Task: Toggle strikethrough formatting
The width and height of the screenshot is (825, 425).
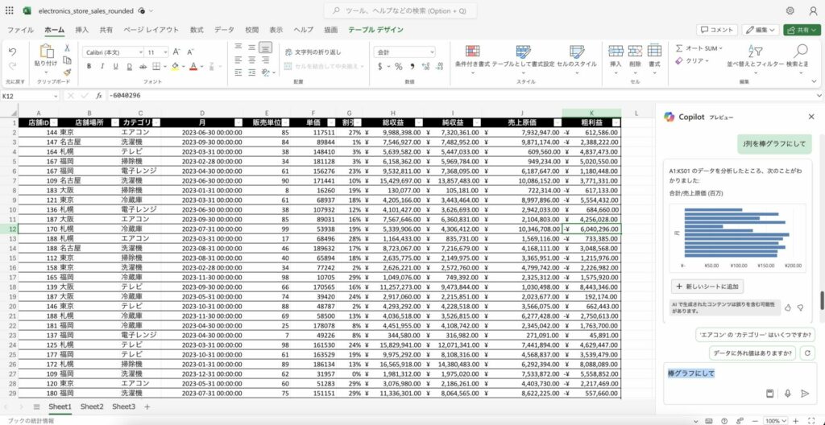Action: [143, 66]
